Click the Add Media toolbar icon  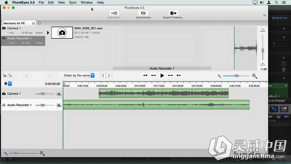(x=114, y=13)
